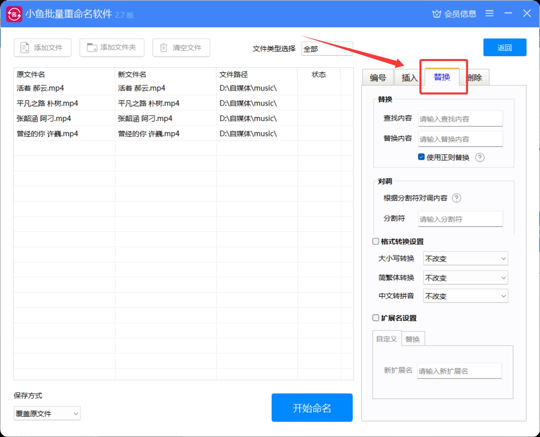Expand the simplified-traditional conversion dropdown
The height and width of the screenshot is (437, 540).
pyautogui.click(x=465, y=278)
